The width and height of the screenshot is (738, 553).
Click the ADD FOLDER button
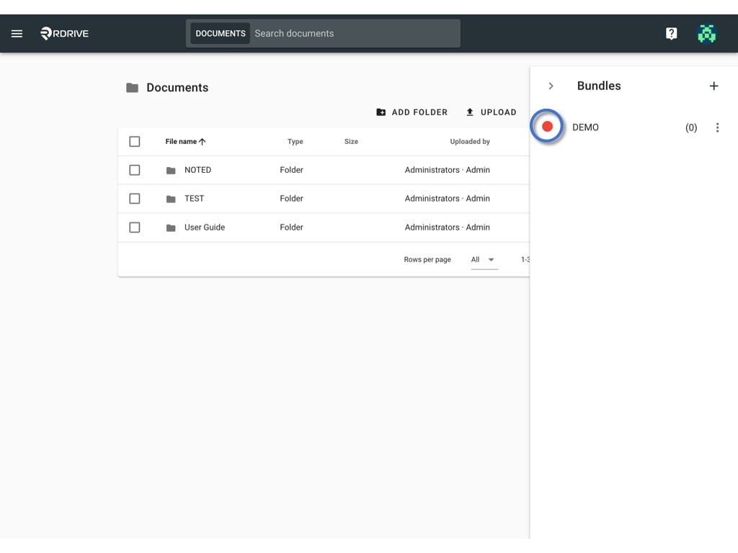pos(412,112)
